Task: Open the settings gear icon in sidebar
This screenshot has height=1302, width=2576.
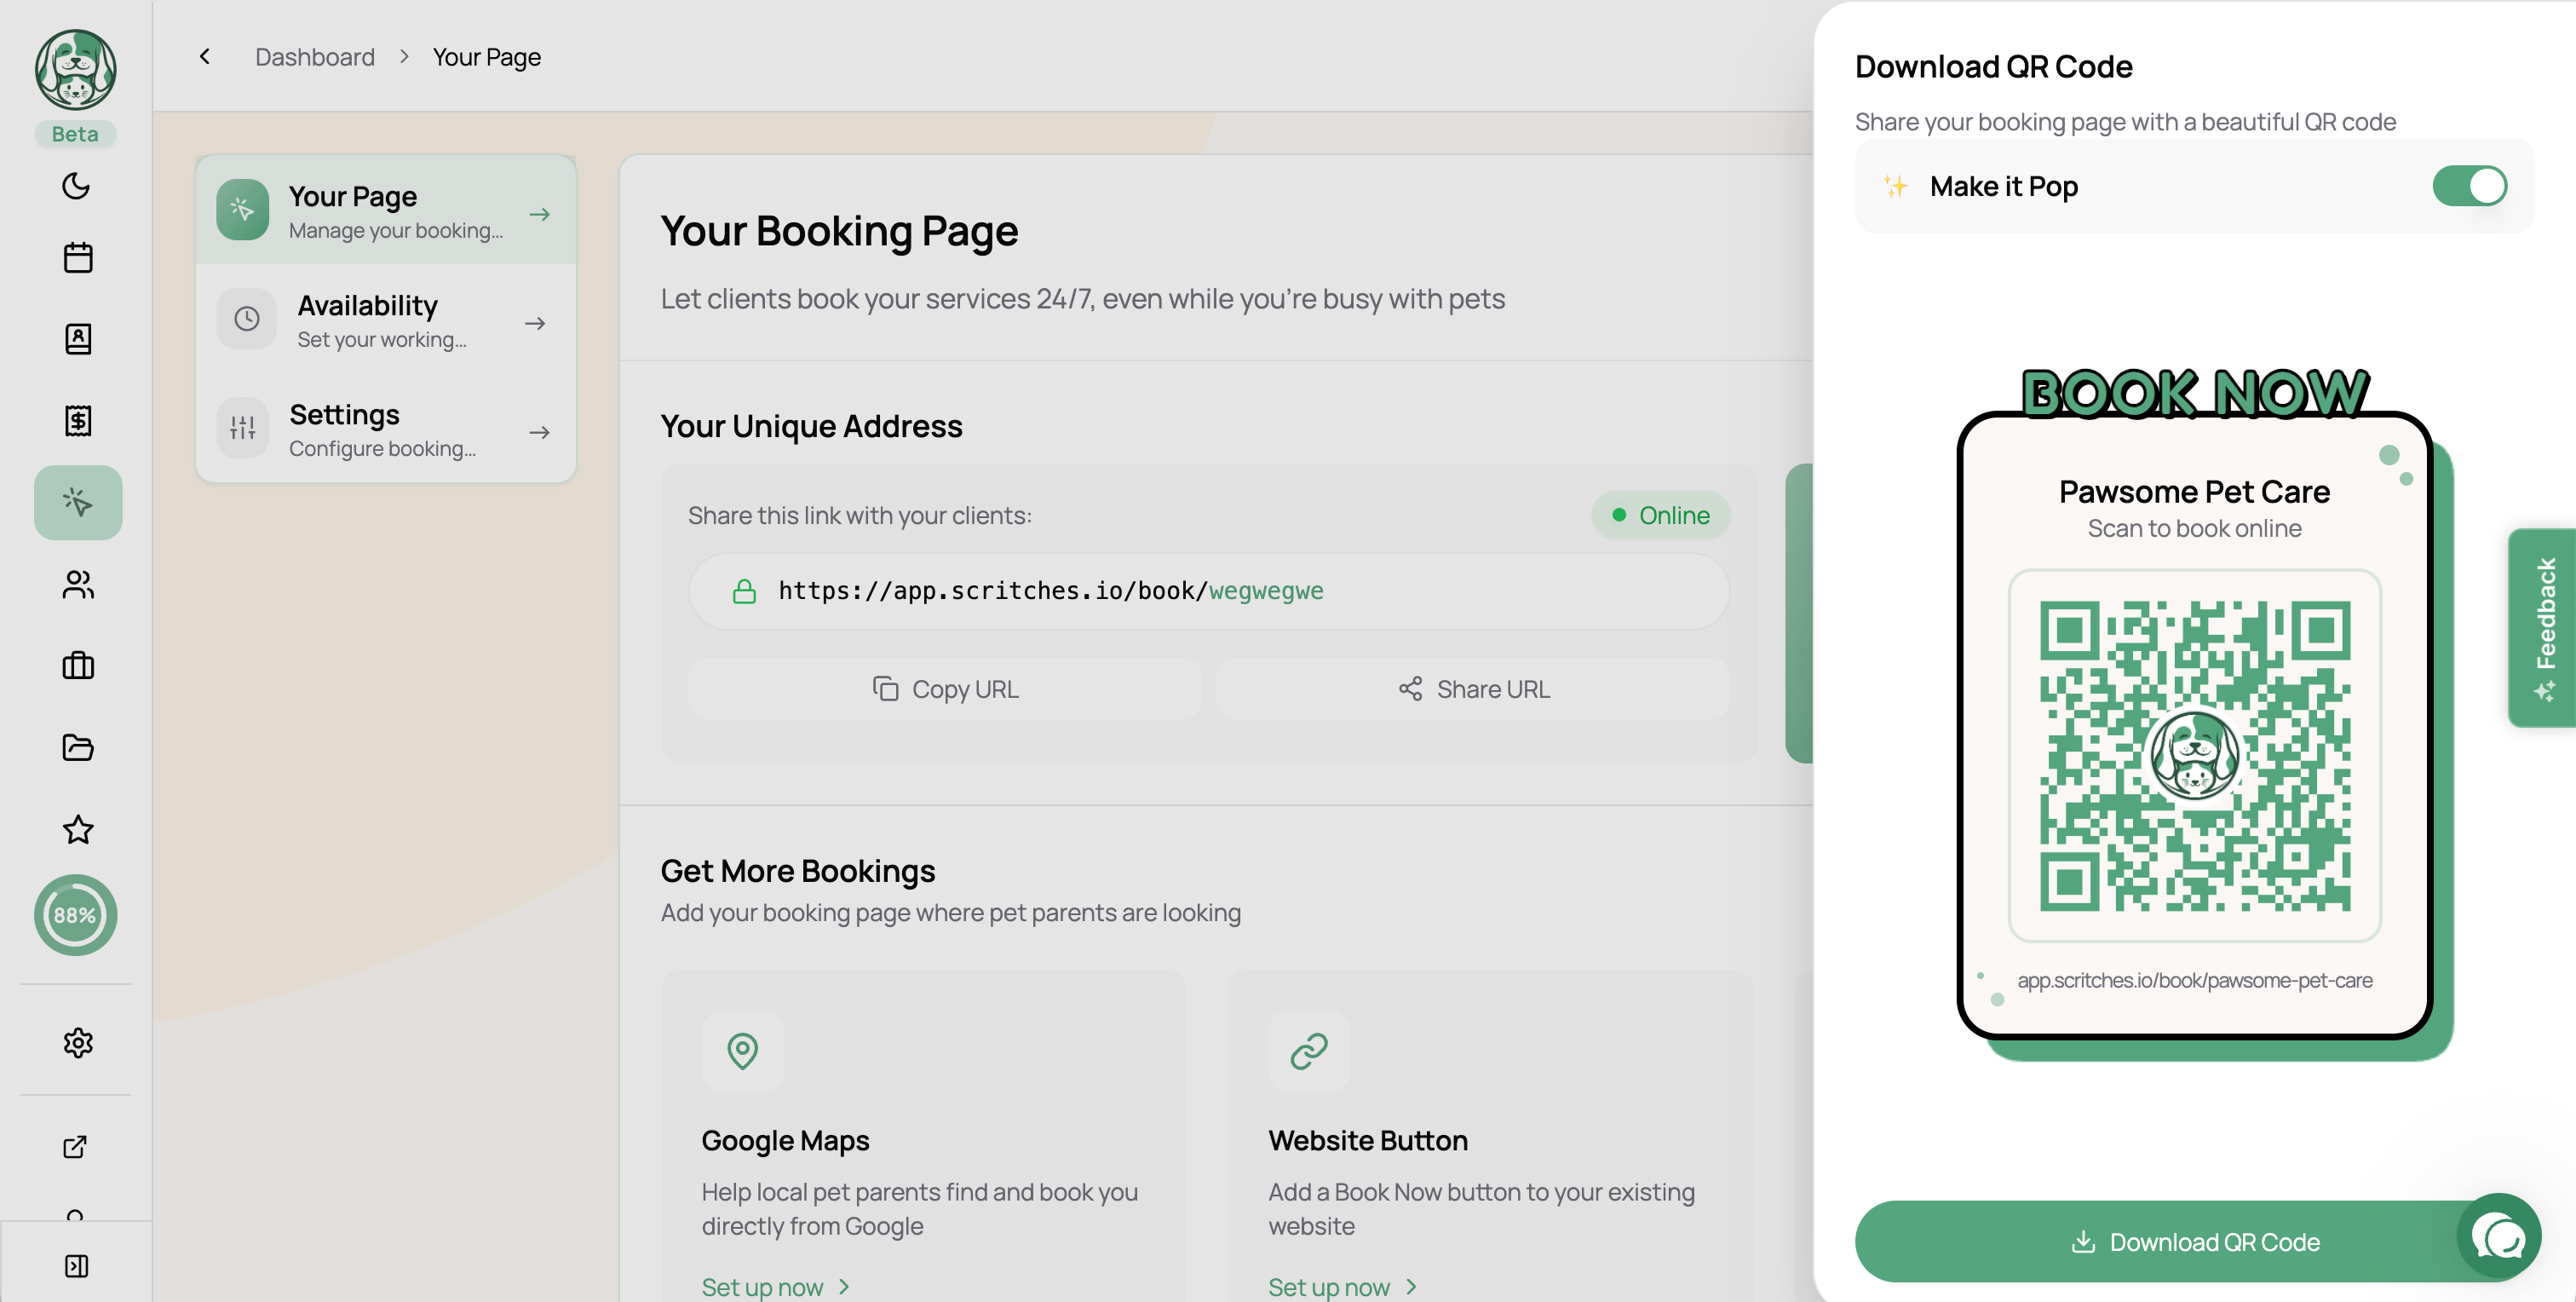Action: pos(78,1043)
